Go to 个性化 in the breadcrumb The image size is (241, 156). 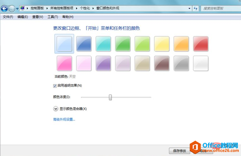pyautogui.click(x=85, y=8)
